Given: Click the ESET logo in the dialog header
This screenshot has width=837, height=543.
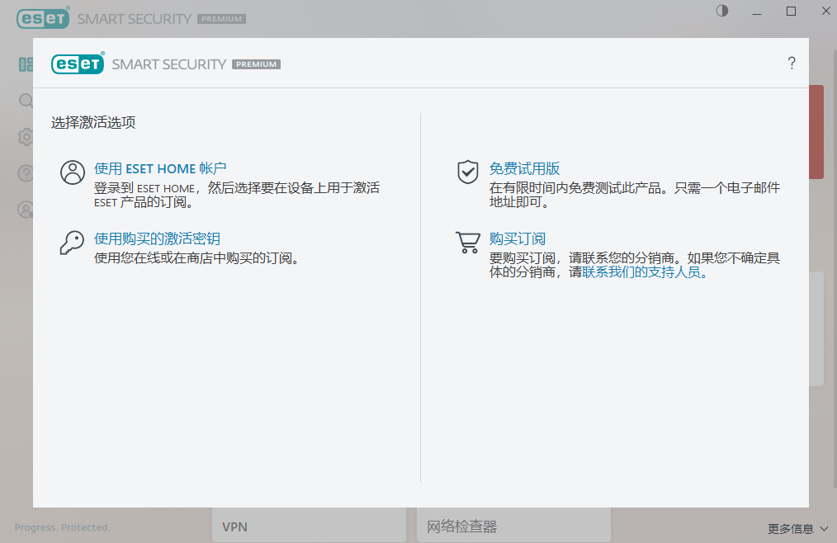Looking at the screenshot, I should tap(78, 64).
